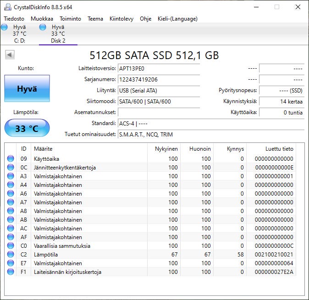Viewport: 309px width, 300px height.
Task: Click the previous disk arrow button
Action: [x=10, y=55]
